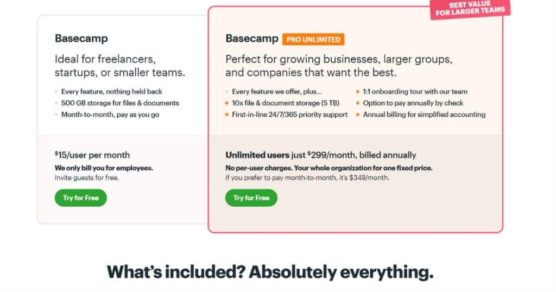The height and width of the screenshot is (292, 556).
Task: Click the PRO UNLIMITED orange badge
Action: (313, 39)
